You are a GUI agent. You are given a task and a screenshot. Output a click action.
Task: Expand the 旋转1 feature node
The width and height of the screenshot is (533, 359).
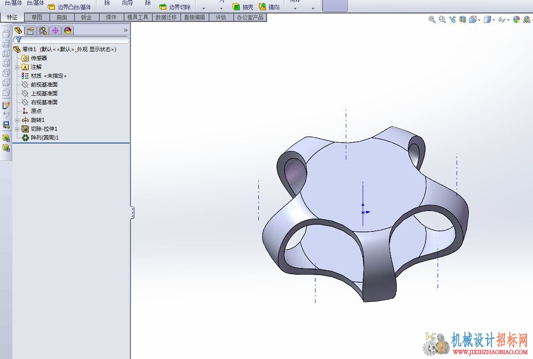pyautogui.click(x=17, y=120)
